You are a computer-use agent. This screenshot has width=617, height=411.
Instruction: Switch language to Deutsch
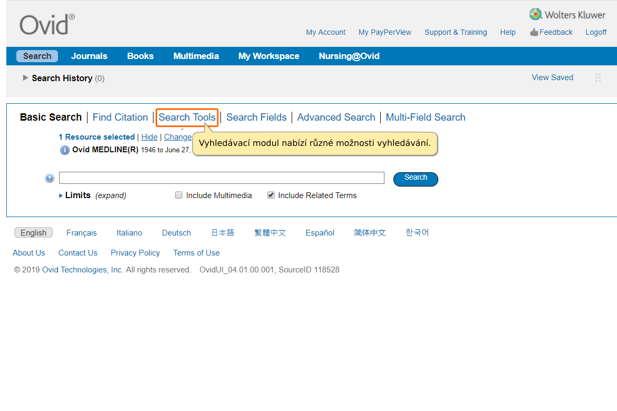[x=176, y=233]
